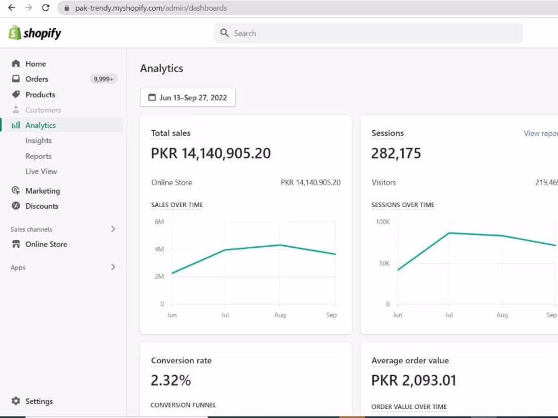Image resolution: width=558 pixels, height=418 pixels.
Task: Click the 2.32% conversion rate value
Action: [171, 381]
